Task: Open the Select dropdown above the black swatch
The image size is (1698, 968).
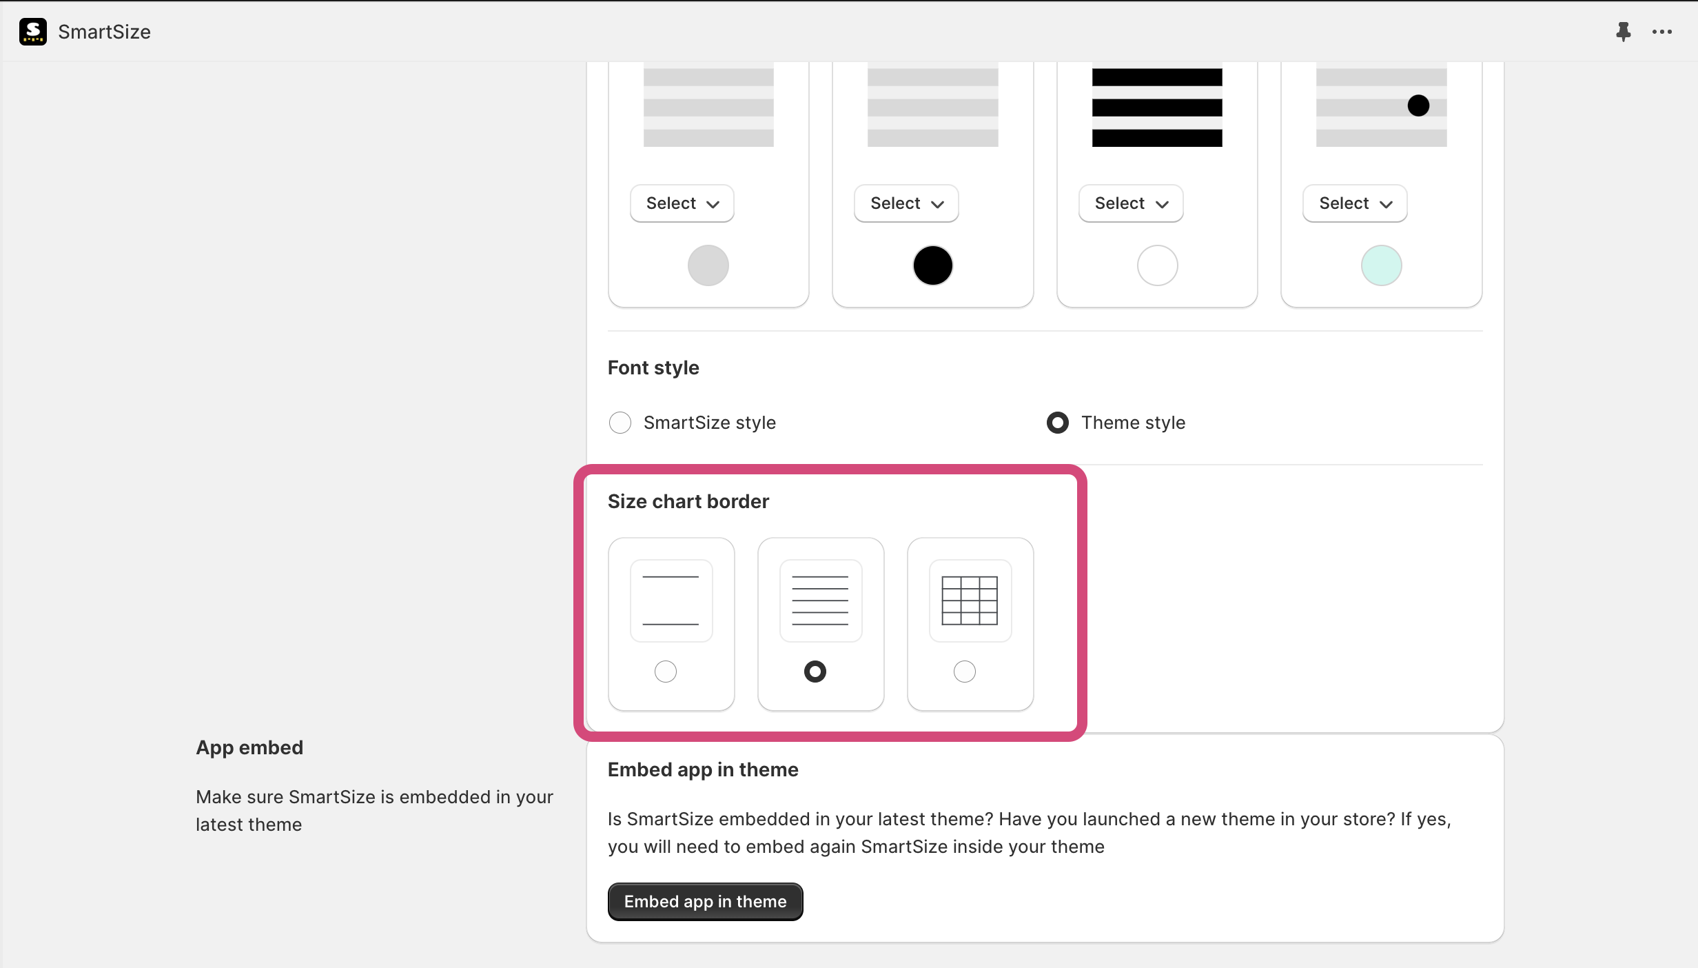Action: 906,203
